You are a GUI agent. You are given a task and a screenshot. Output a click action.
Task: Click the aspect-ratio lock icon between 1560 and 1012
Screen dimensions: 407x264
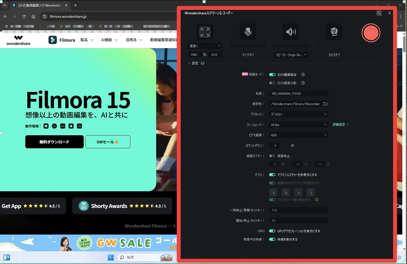tap(205, 54)
